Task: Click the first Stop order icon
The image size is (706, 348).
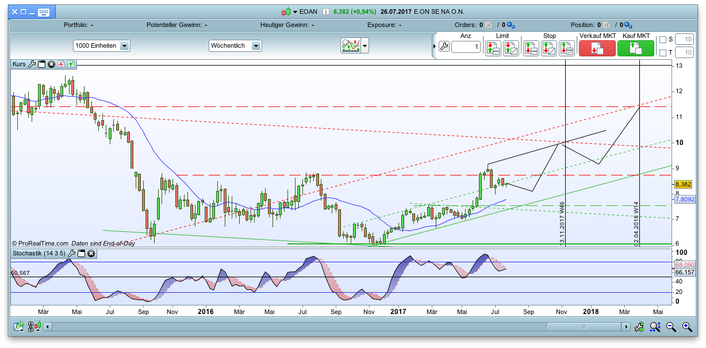Action: [531, 48]
